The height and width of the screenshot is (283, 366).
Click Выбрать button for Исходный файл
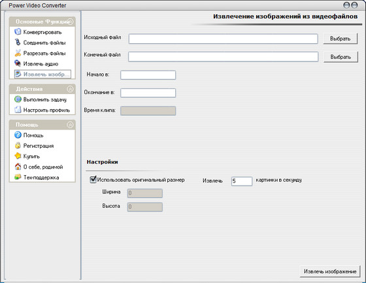[340, 39]
